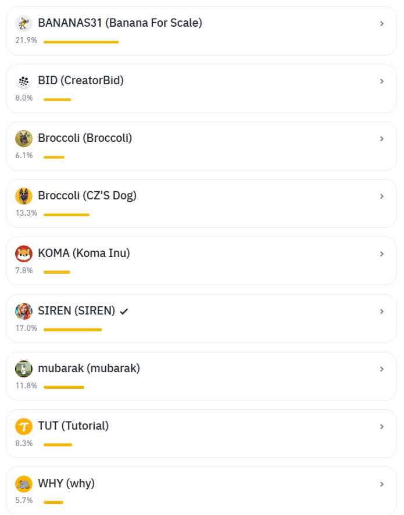
Task: Click the mubarak coin icon
Action: 24,369
